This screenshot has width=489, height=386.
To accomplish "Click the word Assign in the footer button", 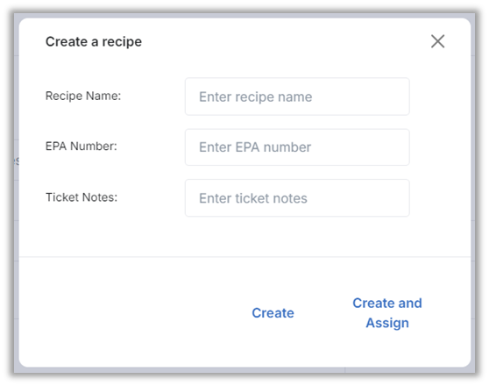I will (x=387, y=323).
